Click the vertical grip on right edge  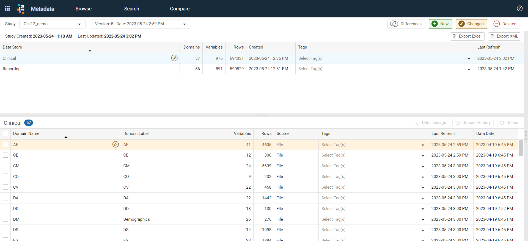[526, 136]
